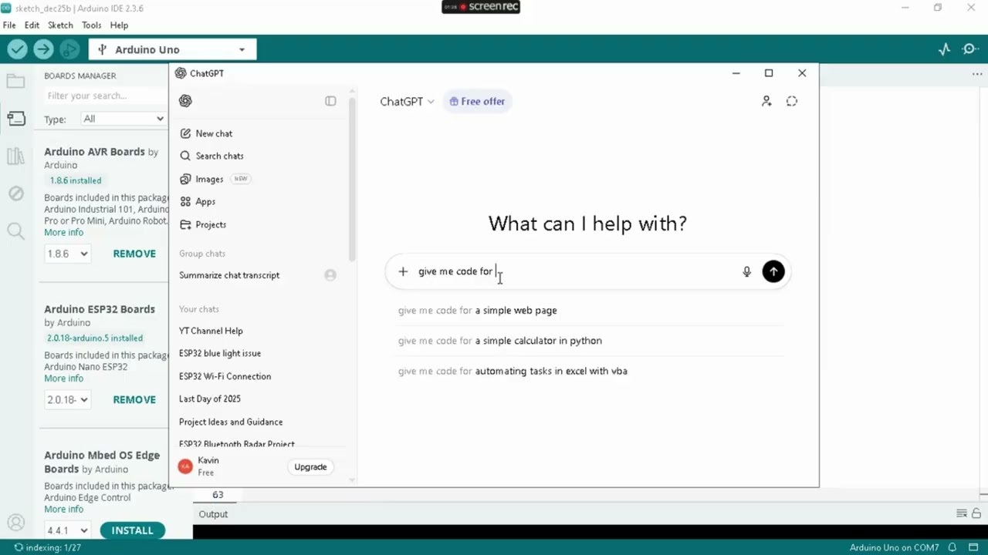
Task: Click the Upgrade button in ChatGPT
Action: [x=310, y=467]
